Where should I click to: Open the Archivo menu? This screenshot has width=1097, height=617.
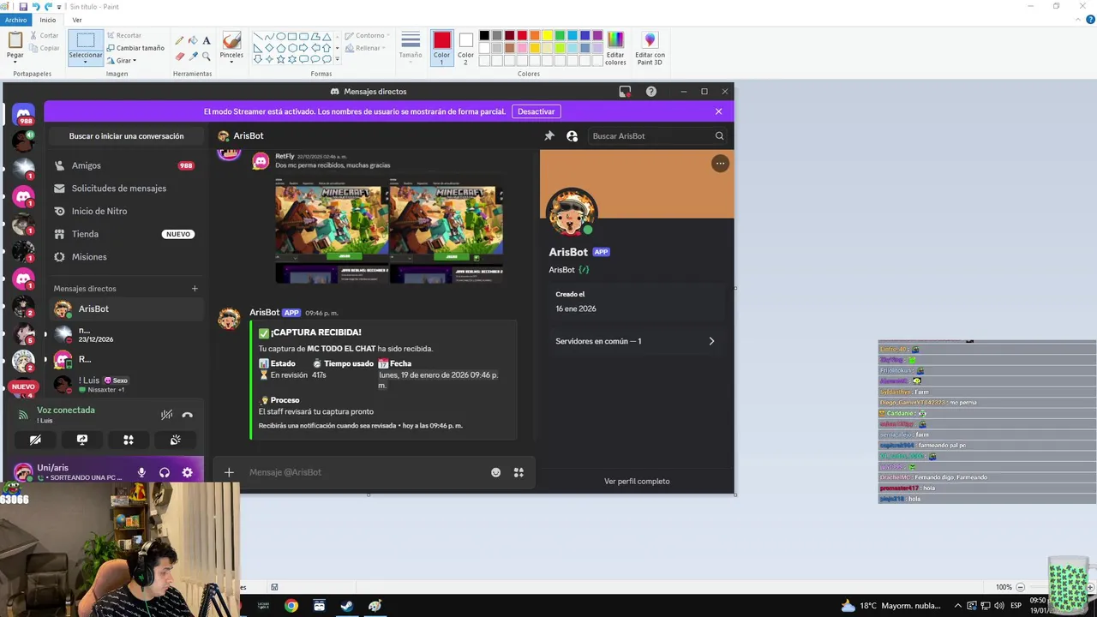pyautogui.click(x=15, y=20)
